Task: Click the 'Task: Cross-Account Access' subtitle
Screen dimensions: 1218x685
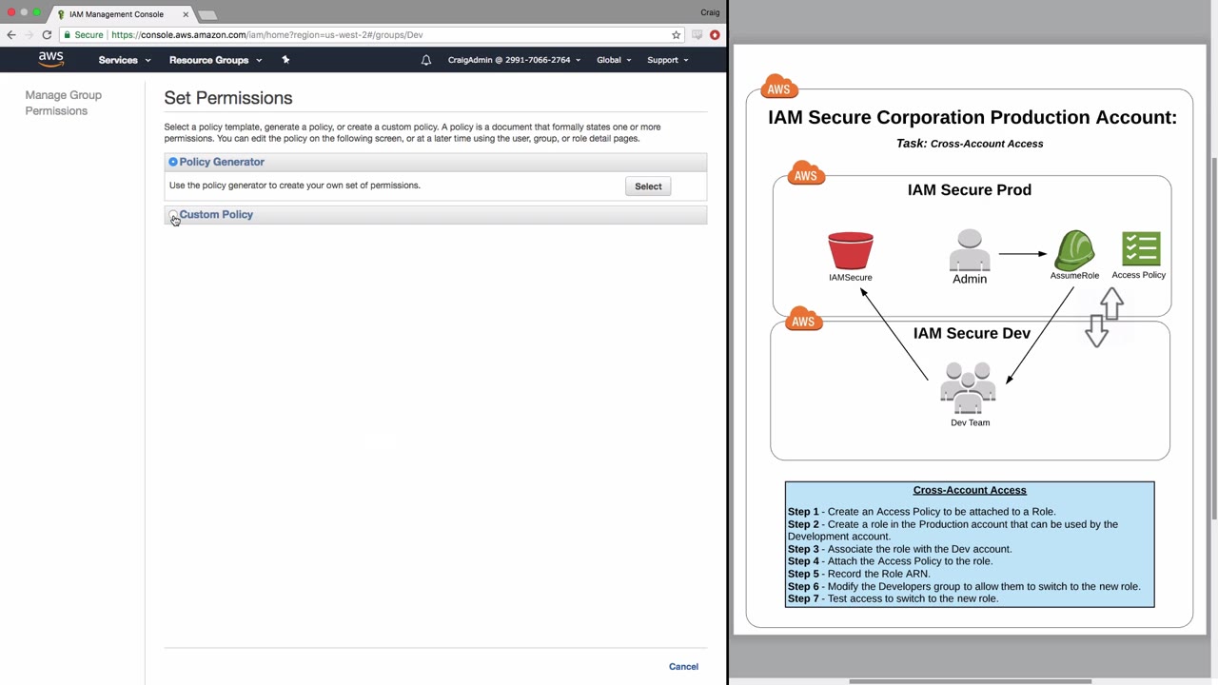Action: pos(970,144)
